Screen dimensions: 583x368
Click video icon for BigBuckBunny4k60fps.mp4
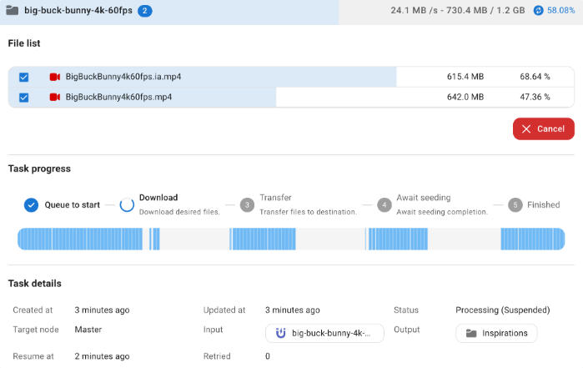[x=55, y=97]
